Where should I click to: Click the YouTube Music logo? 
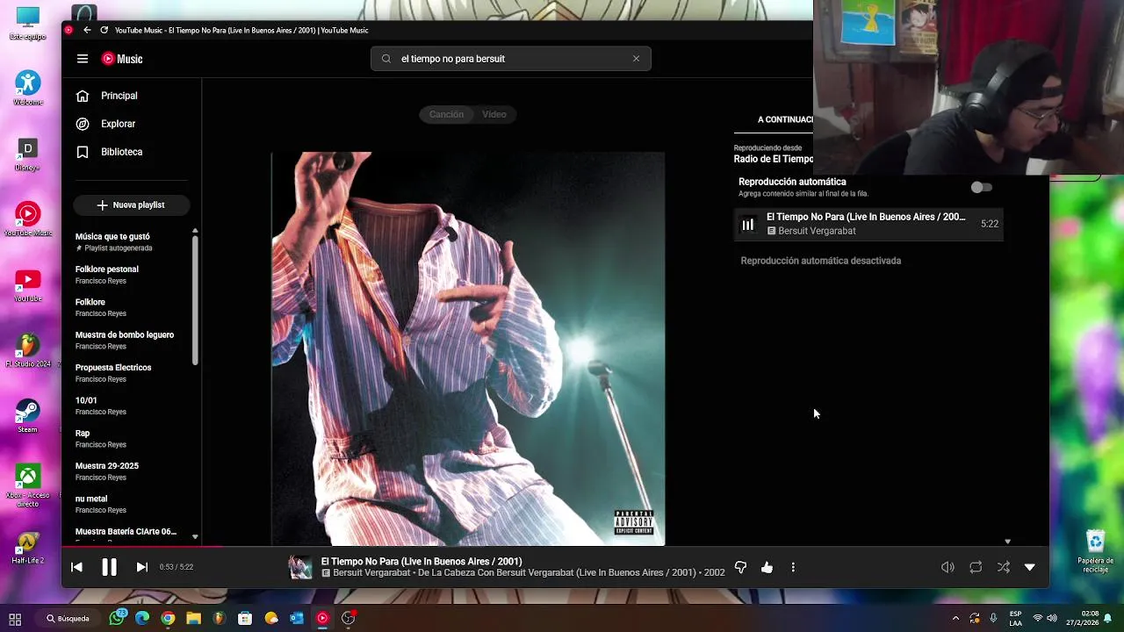[122, 59]
